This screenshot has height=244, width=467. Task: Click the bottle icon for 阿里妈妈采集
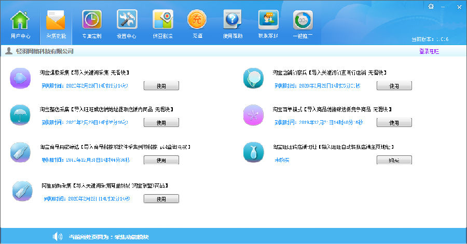coord(22,191)
